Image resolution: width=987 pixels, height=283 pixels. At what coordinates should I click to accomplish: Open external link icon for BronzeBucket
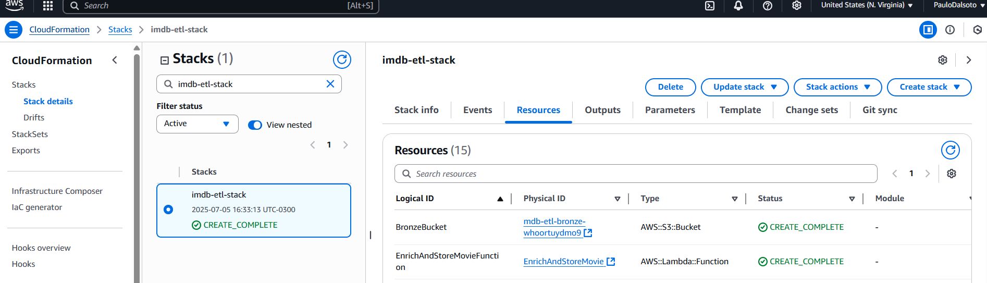588,233
